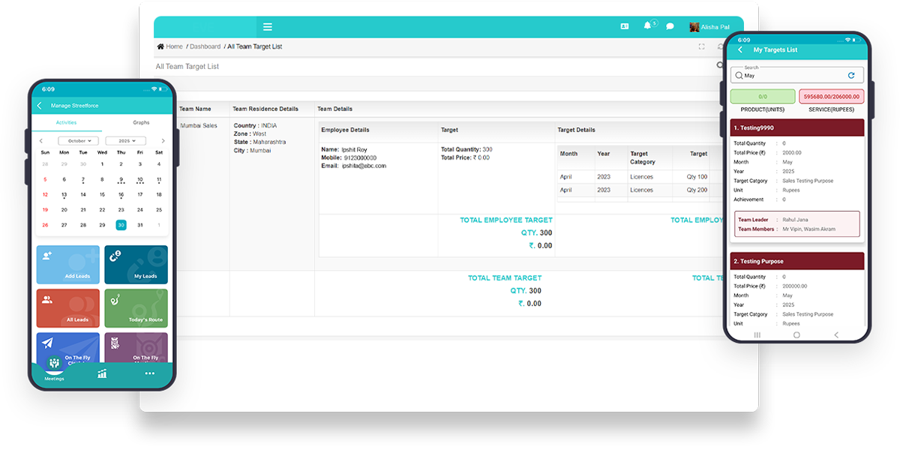
Task: Click the fullscreen icon in breadcrumb bar
Action: [x=701, y=46]
